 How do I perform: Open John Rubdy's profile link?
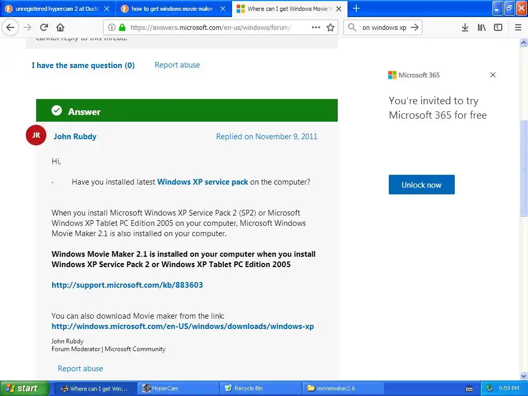(x=75, y=136)
